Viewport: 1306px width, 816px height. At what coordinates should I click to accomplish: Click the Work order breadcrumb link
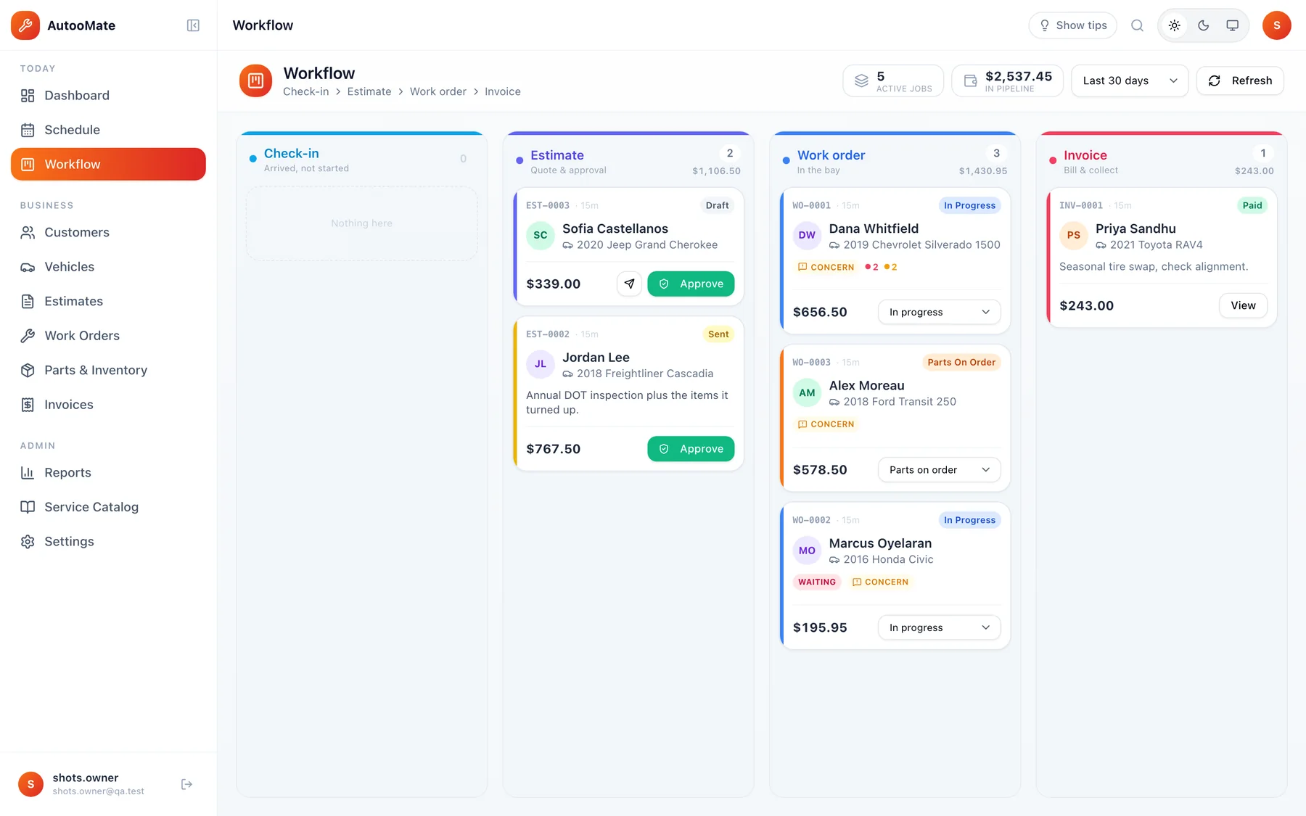tap(438, 91)
